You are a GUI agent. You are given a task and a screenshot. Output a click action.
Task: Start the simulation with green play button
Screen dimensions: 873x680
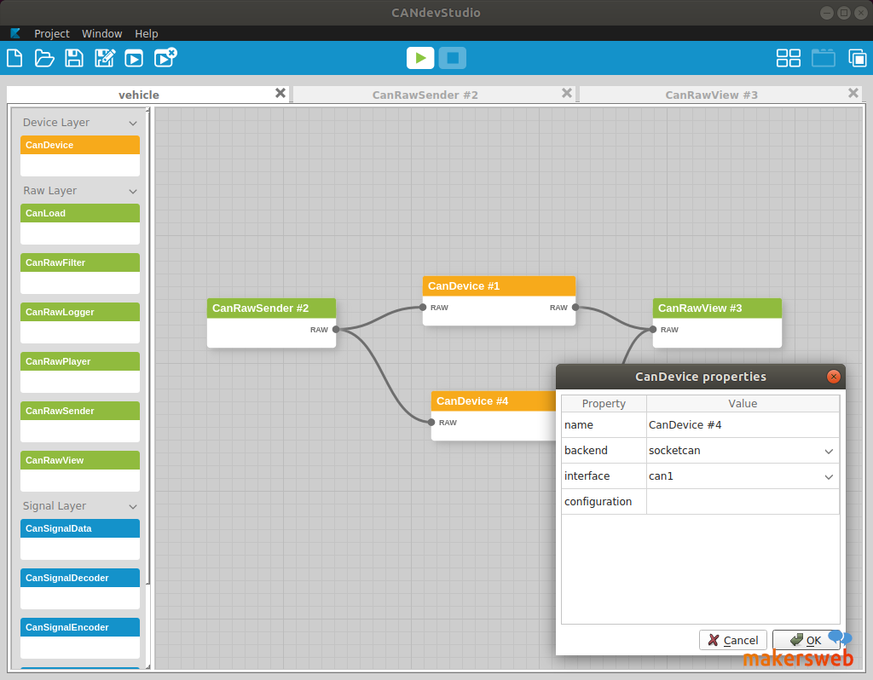pyautogui.click(x=419, y=58)
